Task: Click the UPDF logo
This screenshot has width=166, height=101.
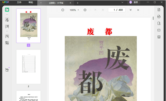Action: click(6, 2)
